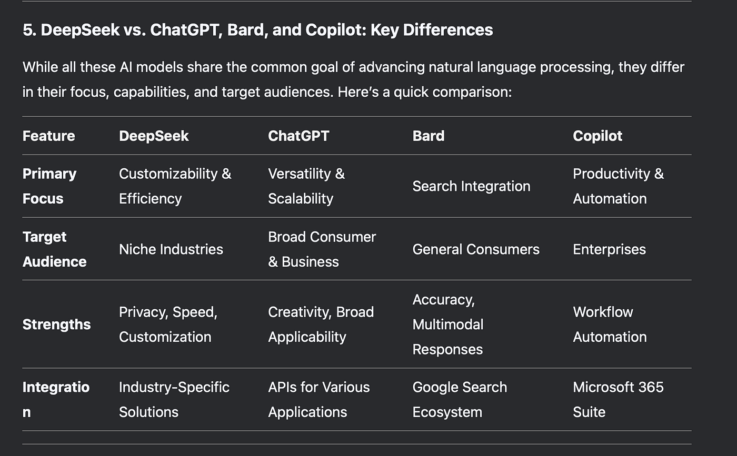The image size is (737, 456).
Task: Click the Target Audience row label
Action: (x=55, y=249)
